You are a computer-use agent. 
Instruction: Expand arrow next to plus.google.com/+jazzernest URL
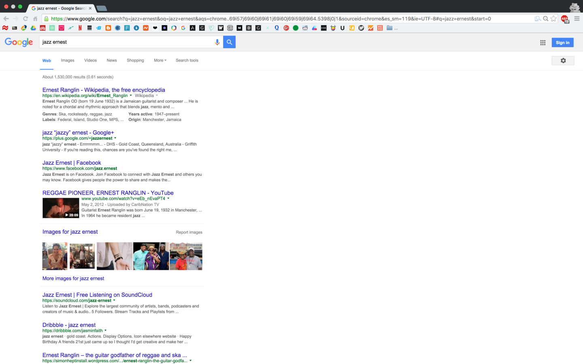(115, 138)
